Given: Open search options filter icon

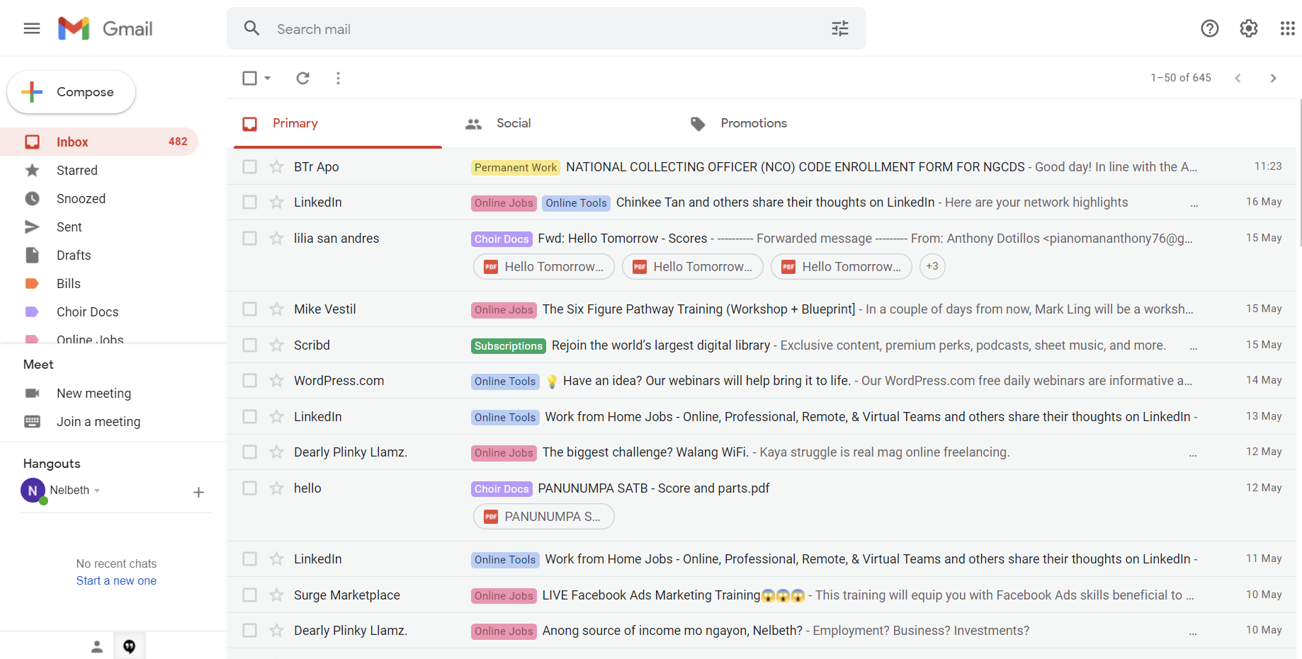Looking at the screenshot, I should click(840, 28).
